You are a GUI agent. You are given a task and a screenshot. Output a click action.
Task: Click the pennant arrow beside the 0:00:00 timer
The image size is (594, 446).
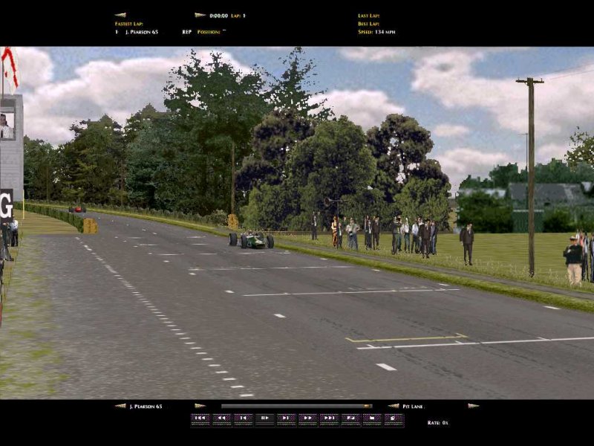click(x=200, y=15)
